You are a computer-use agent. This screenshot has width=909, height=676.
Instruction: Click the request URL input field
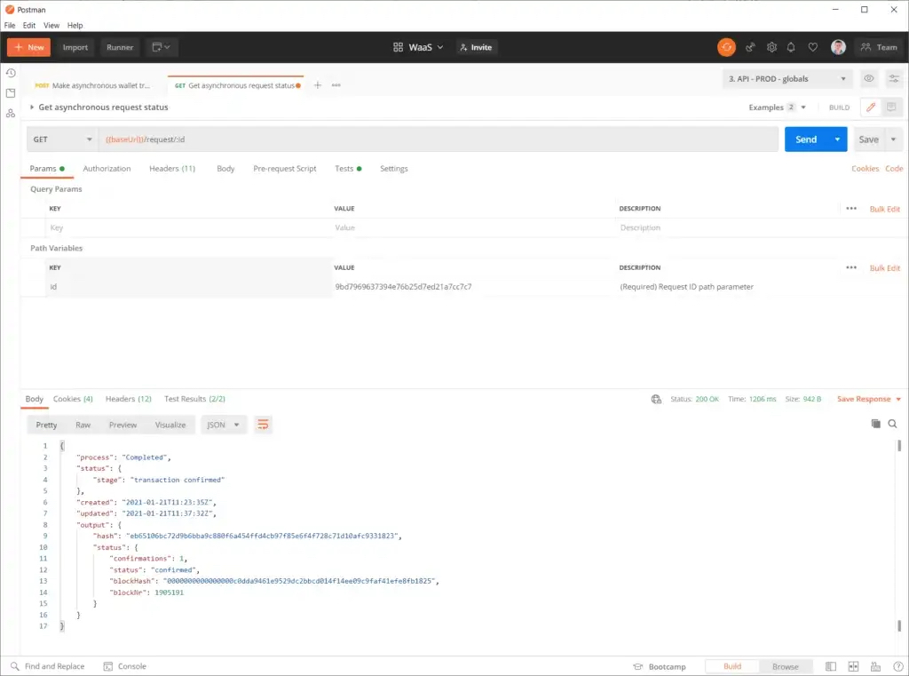point(439,139)
